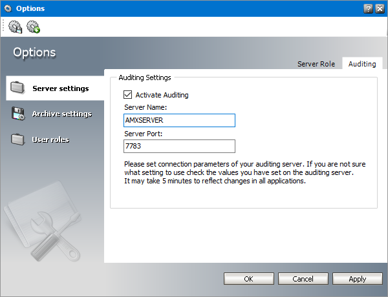Screen dimensions: 388x297
Task: Close the Options dialog window
Action: 379,8
